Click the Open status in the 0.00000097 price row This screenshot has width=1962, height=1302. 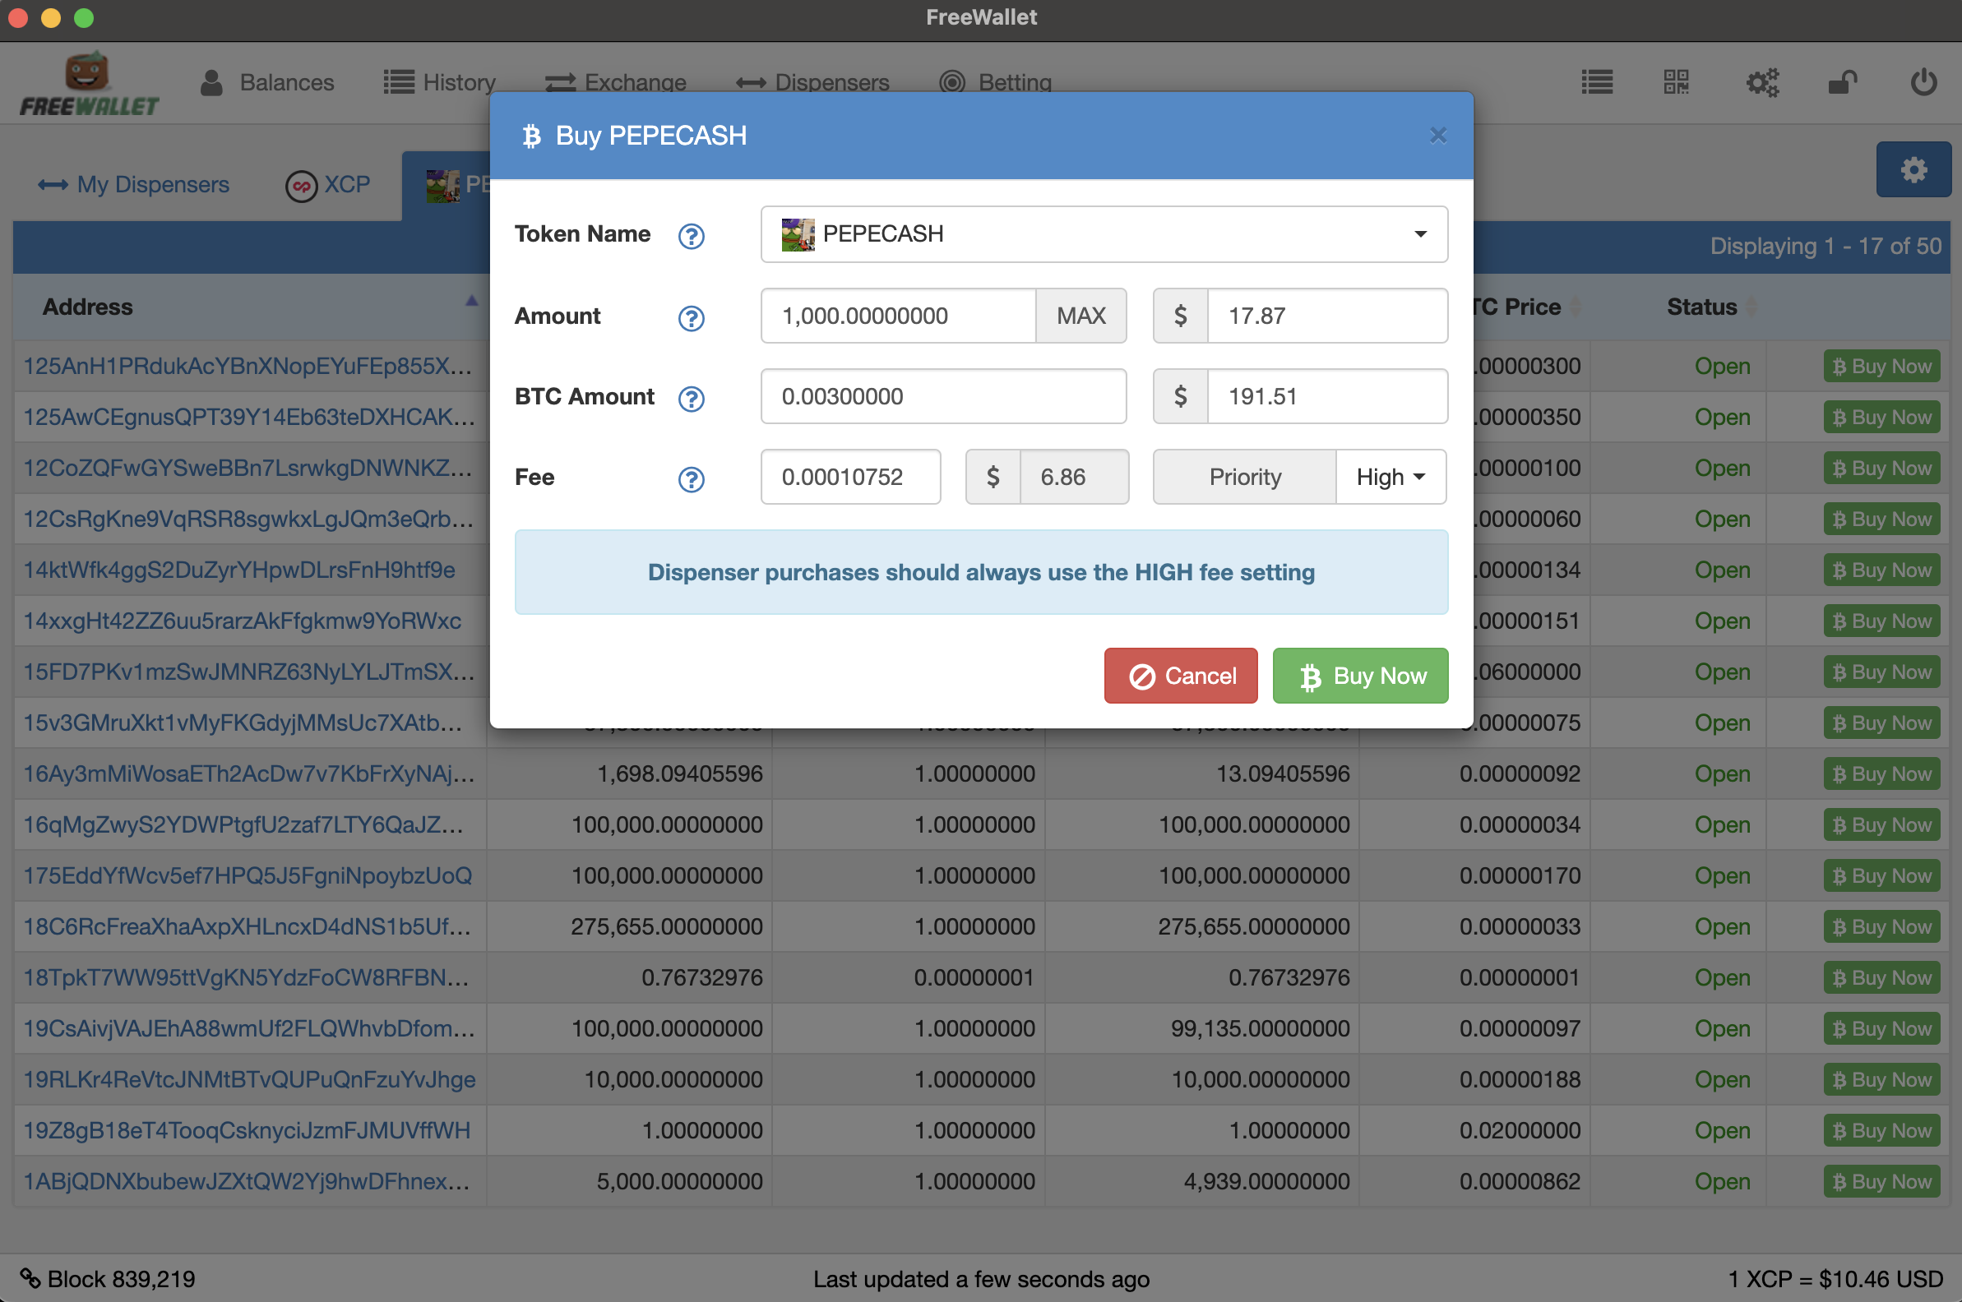(x=1722, y=1028)
